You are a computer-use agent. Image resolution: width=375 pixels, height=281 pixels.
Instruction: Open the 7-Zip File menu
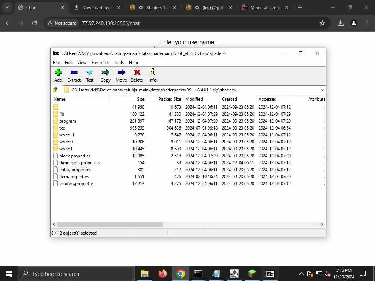pyautogui.click(x=56, y=62)
